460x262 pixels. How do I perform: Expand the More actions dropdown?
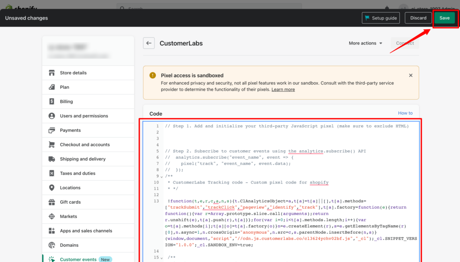click(366, 43)
